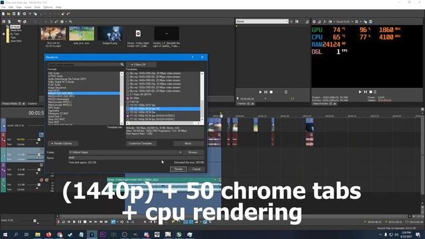Toggle favorite star for 2:1 Ratio 4K 30FPS
This screenshot has width=425, height=239.
[127, 94]
